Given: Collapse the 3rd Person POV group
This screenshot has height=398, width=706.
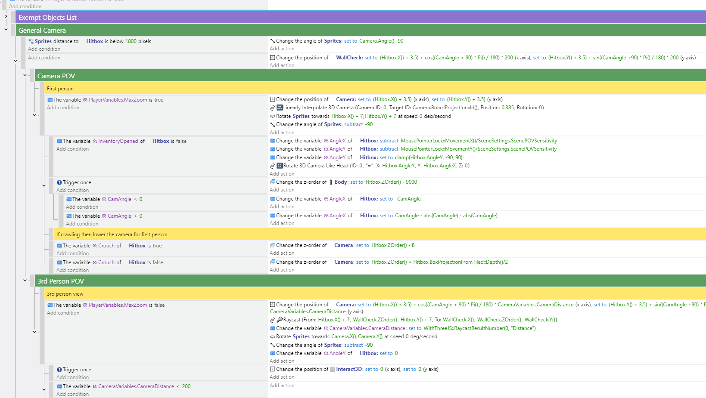Looking at the screenshot, I should (25, 281).
